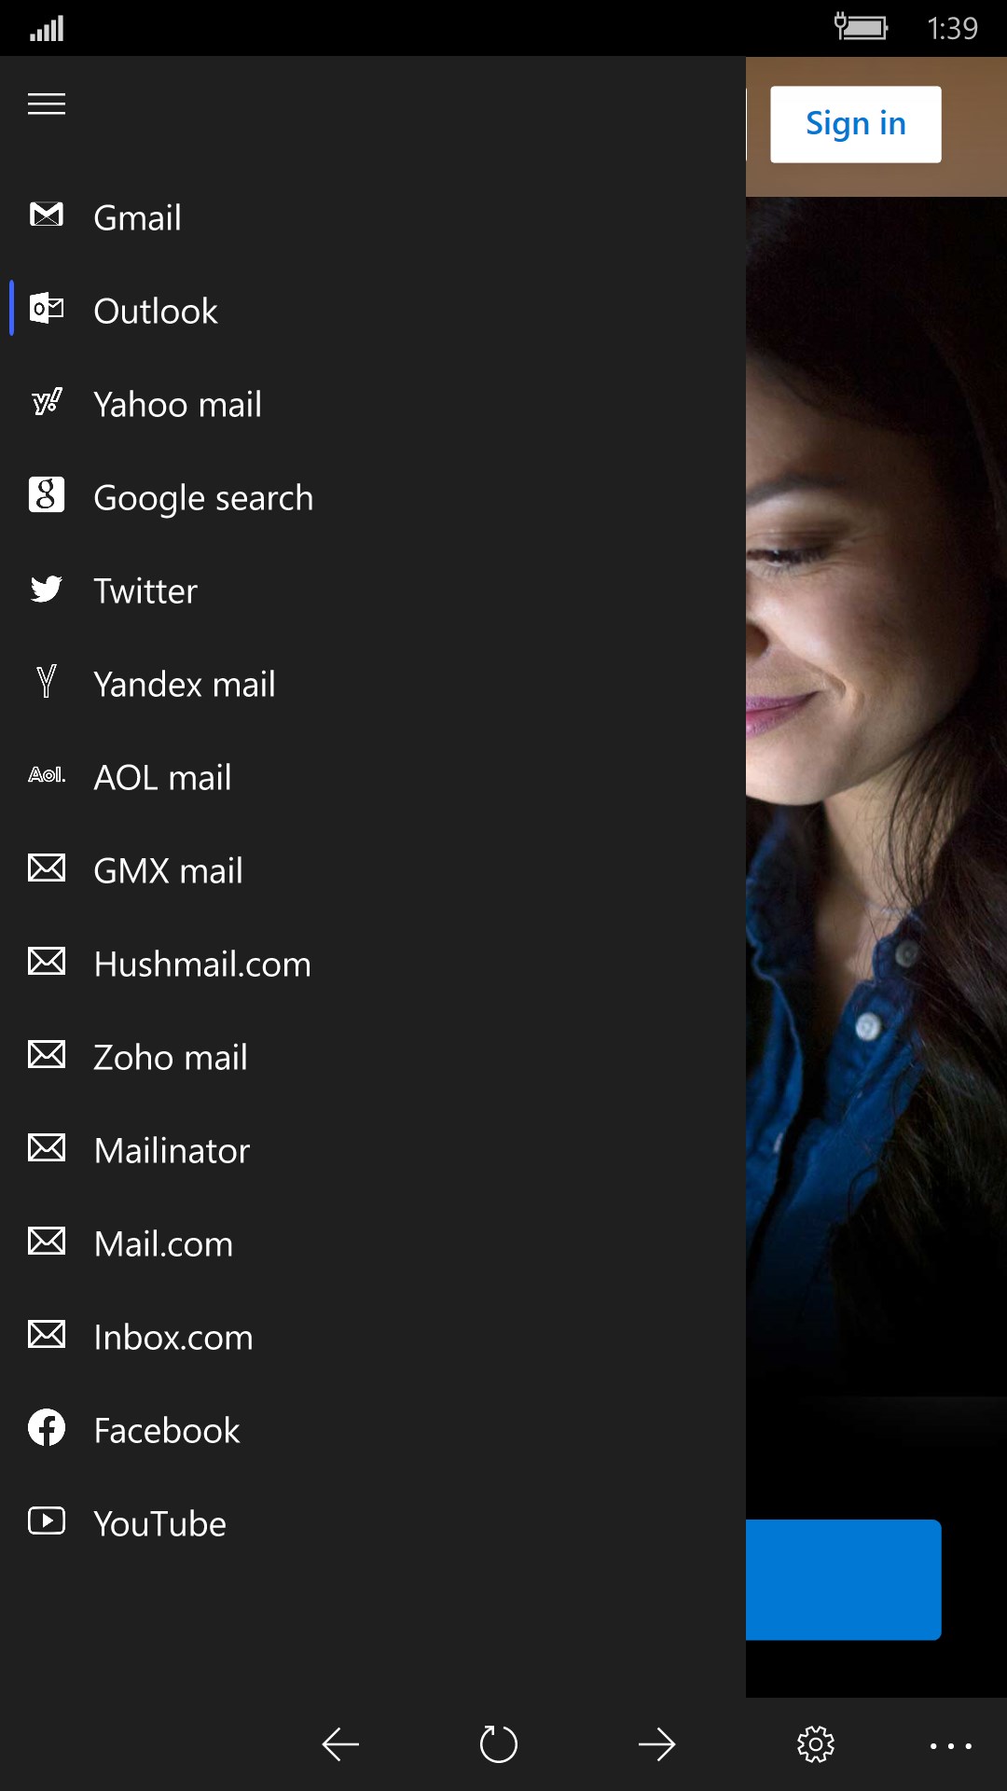Tap the 1:39 clock
Viewport: 1007px width, 1791px height.
click(x=952, y=28)
